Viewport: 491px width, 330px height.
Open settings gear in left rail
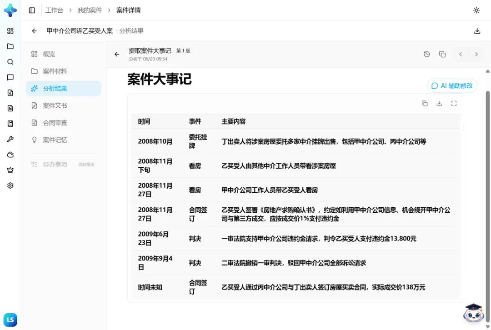10,185
